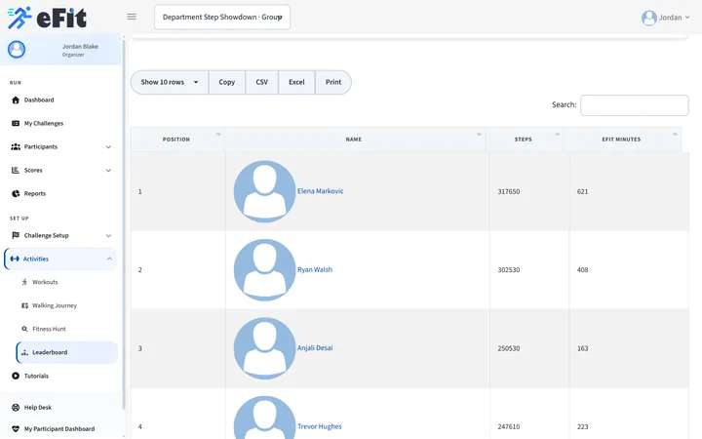Click eFit minutes value 621
This screenshot has height=439, width=702.
[x=582, y=191]
